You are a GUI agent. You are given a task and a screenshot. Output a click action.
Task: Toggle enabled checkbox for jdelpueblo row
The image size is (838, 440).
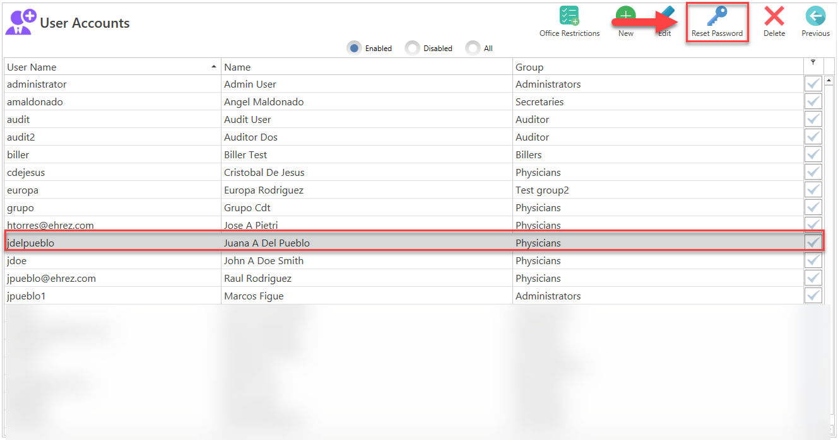(x=813, y=243)
